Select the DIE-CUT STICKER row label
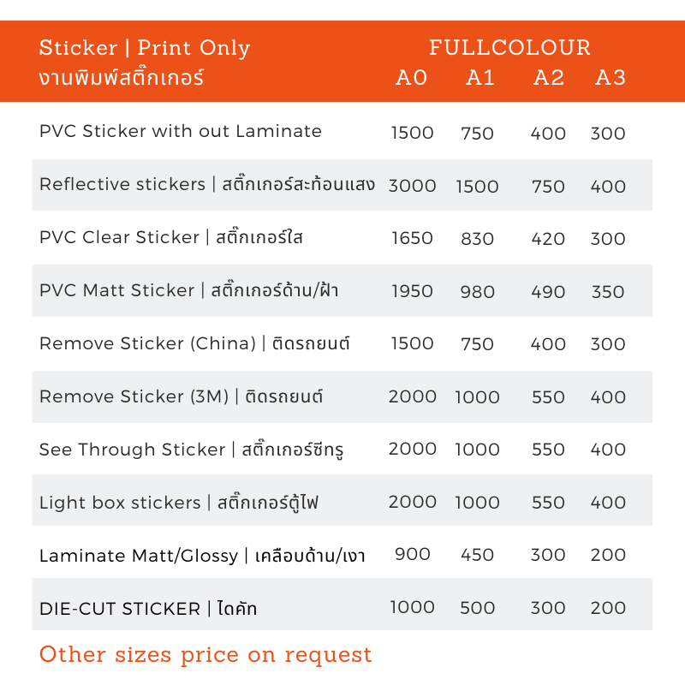685x685 pixels. pyautogui.click(x=148, y=609)
